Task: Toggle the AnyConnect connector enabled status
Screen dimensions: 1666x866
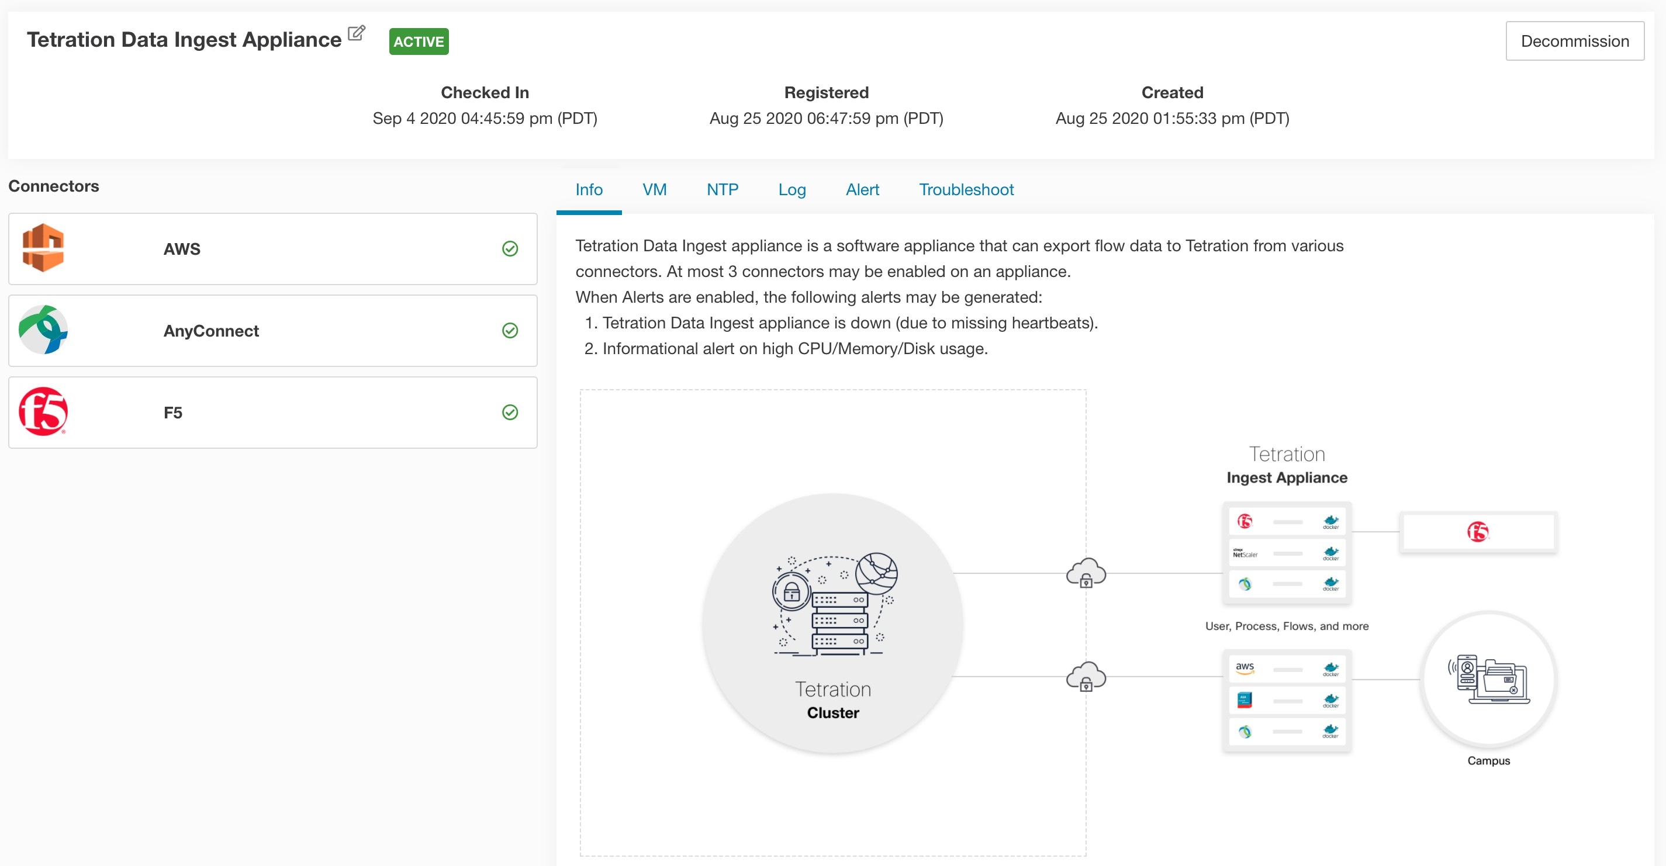Action: coord(509,331)
